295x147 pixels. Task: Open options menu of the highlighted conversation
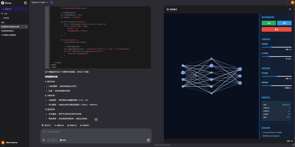[x=26, y=27]
